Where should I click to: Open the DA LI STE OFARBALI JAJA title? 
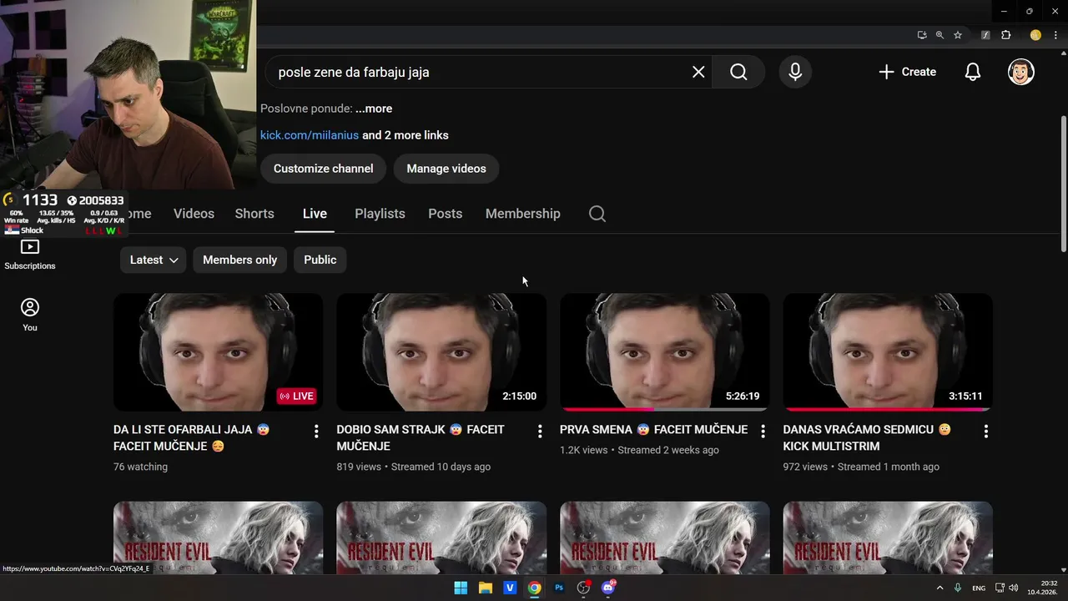192,438
